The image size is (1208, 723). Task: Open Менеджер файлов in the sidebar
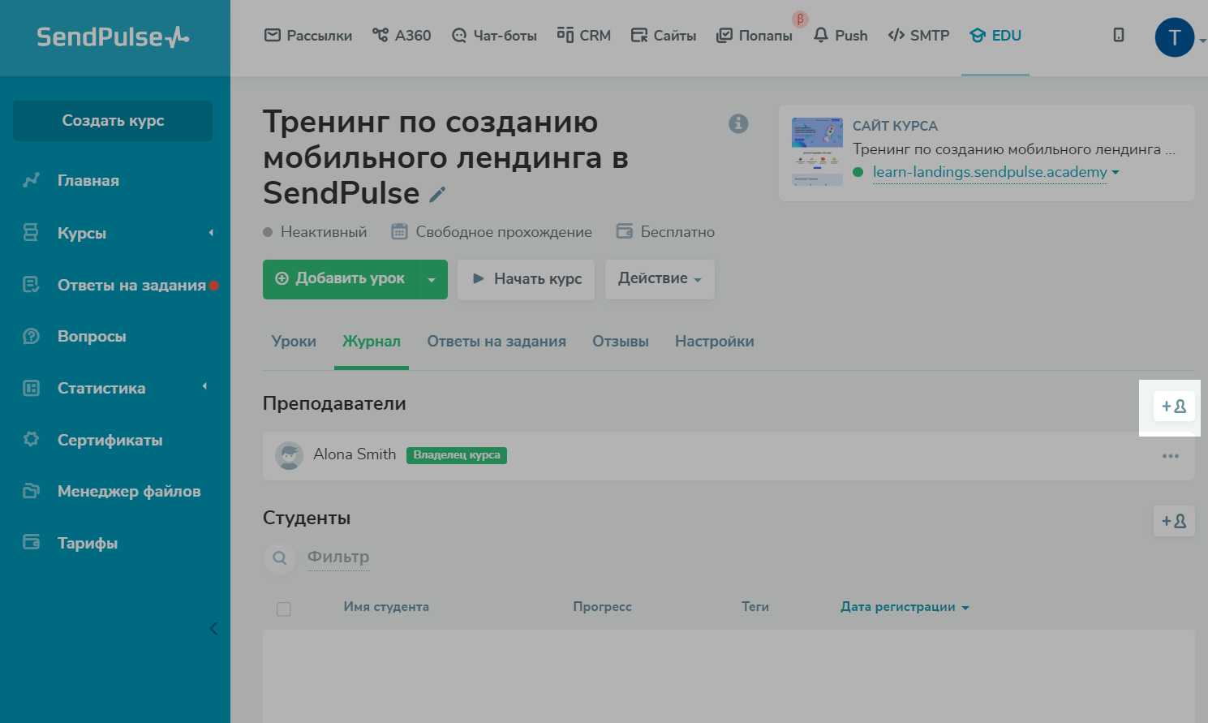point(129,492)
